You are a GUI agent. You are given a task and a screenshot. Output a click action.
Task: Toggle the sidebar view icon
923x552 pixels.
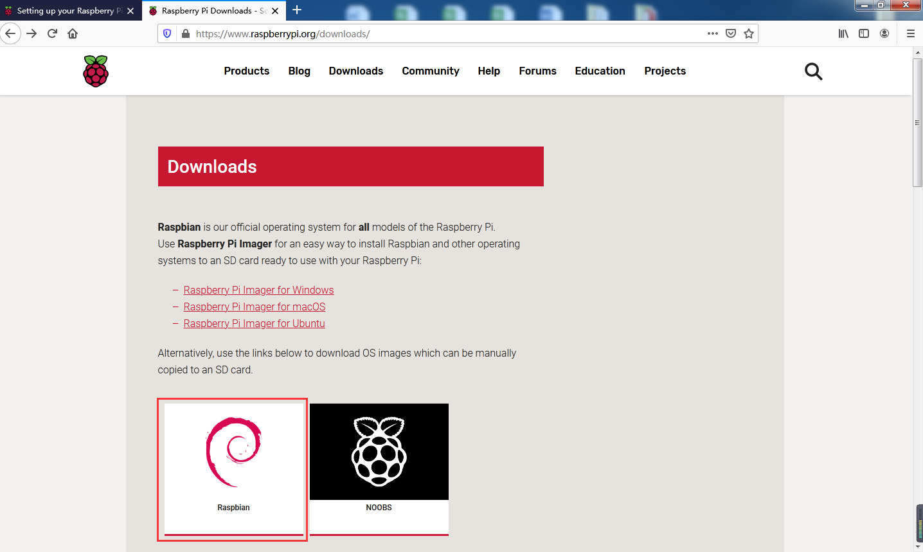[x=864, y=33]
